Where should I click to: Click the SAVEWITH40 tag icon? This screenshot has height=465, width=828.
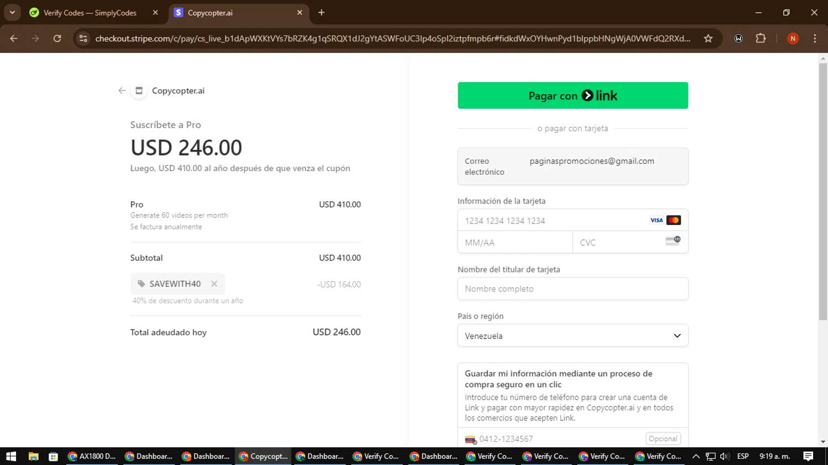[x=141, y=284]
